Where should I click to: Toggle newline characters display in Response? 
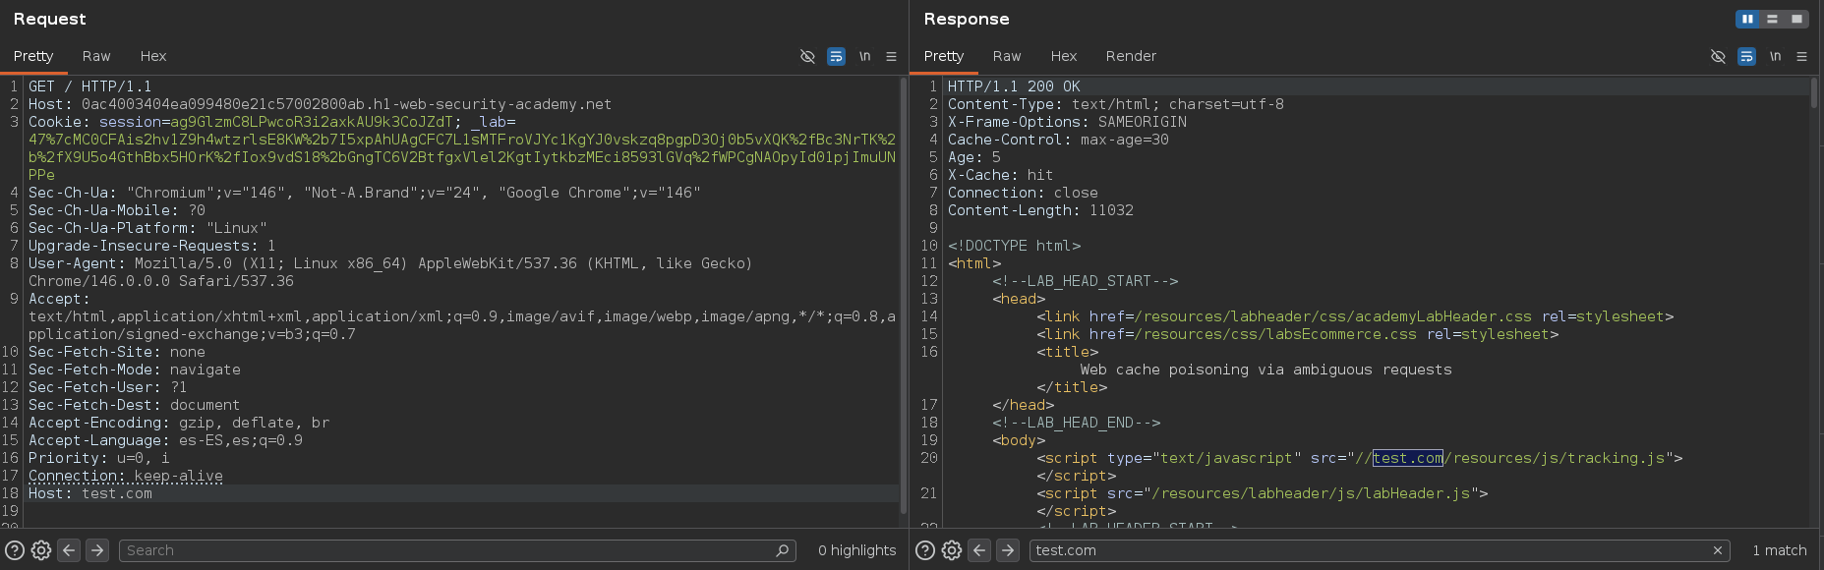coord(1775,56)
